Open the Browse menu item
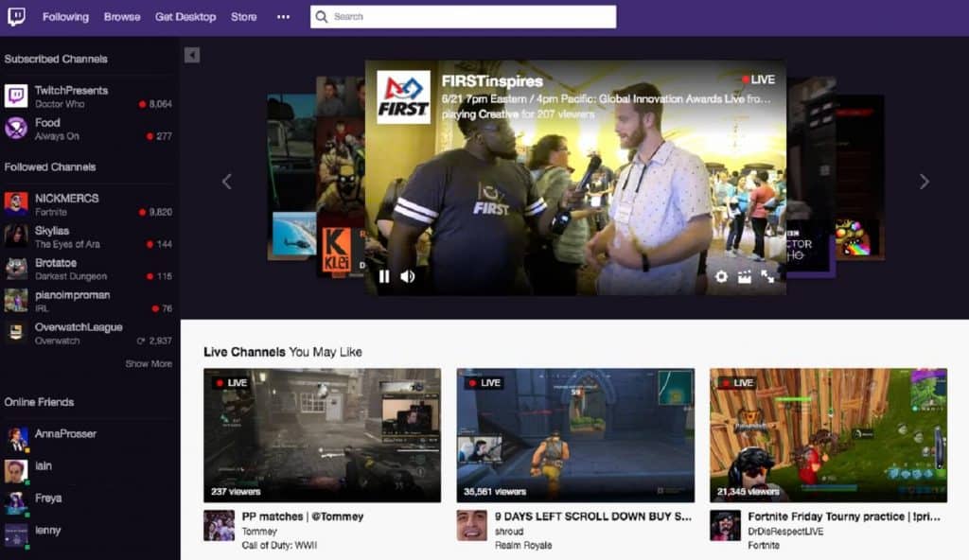This screenshot has width=969, height=560. coord(121,16)
